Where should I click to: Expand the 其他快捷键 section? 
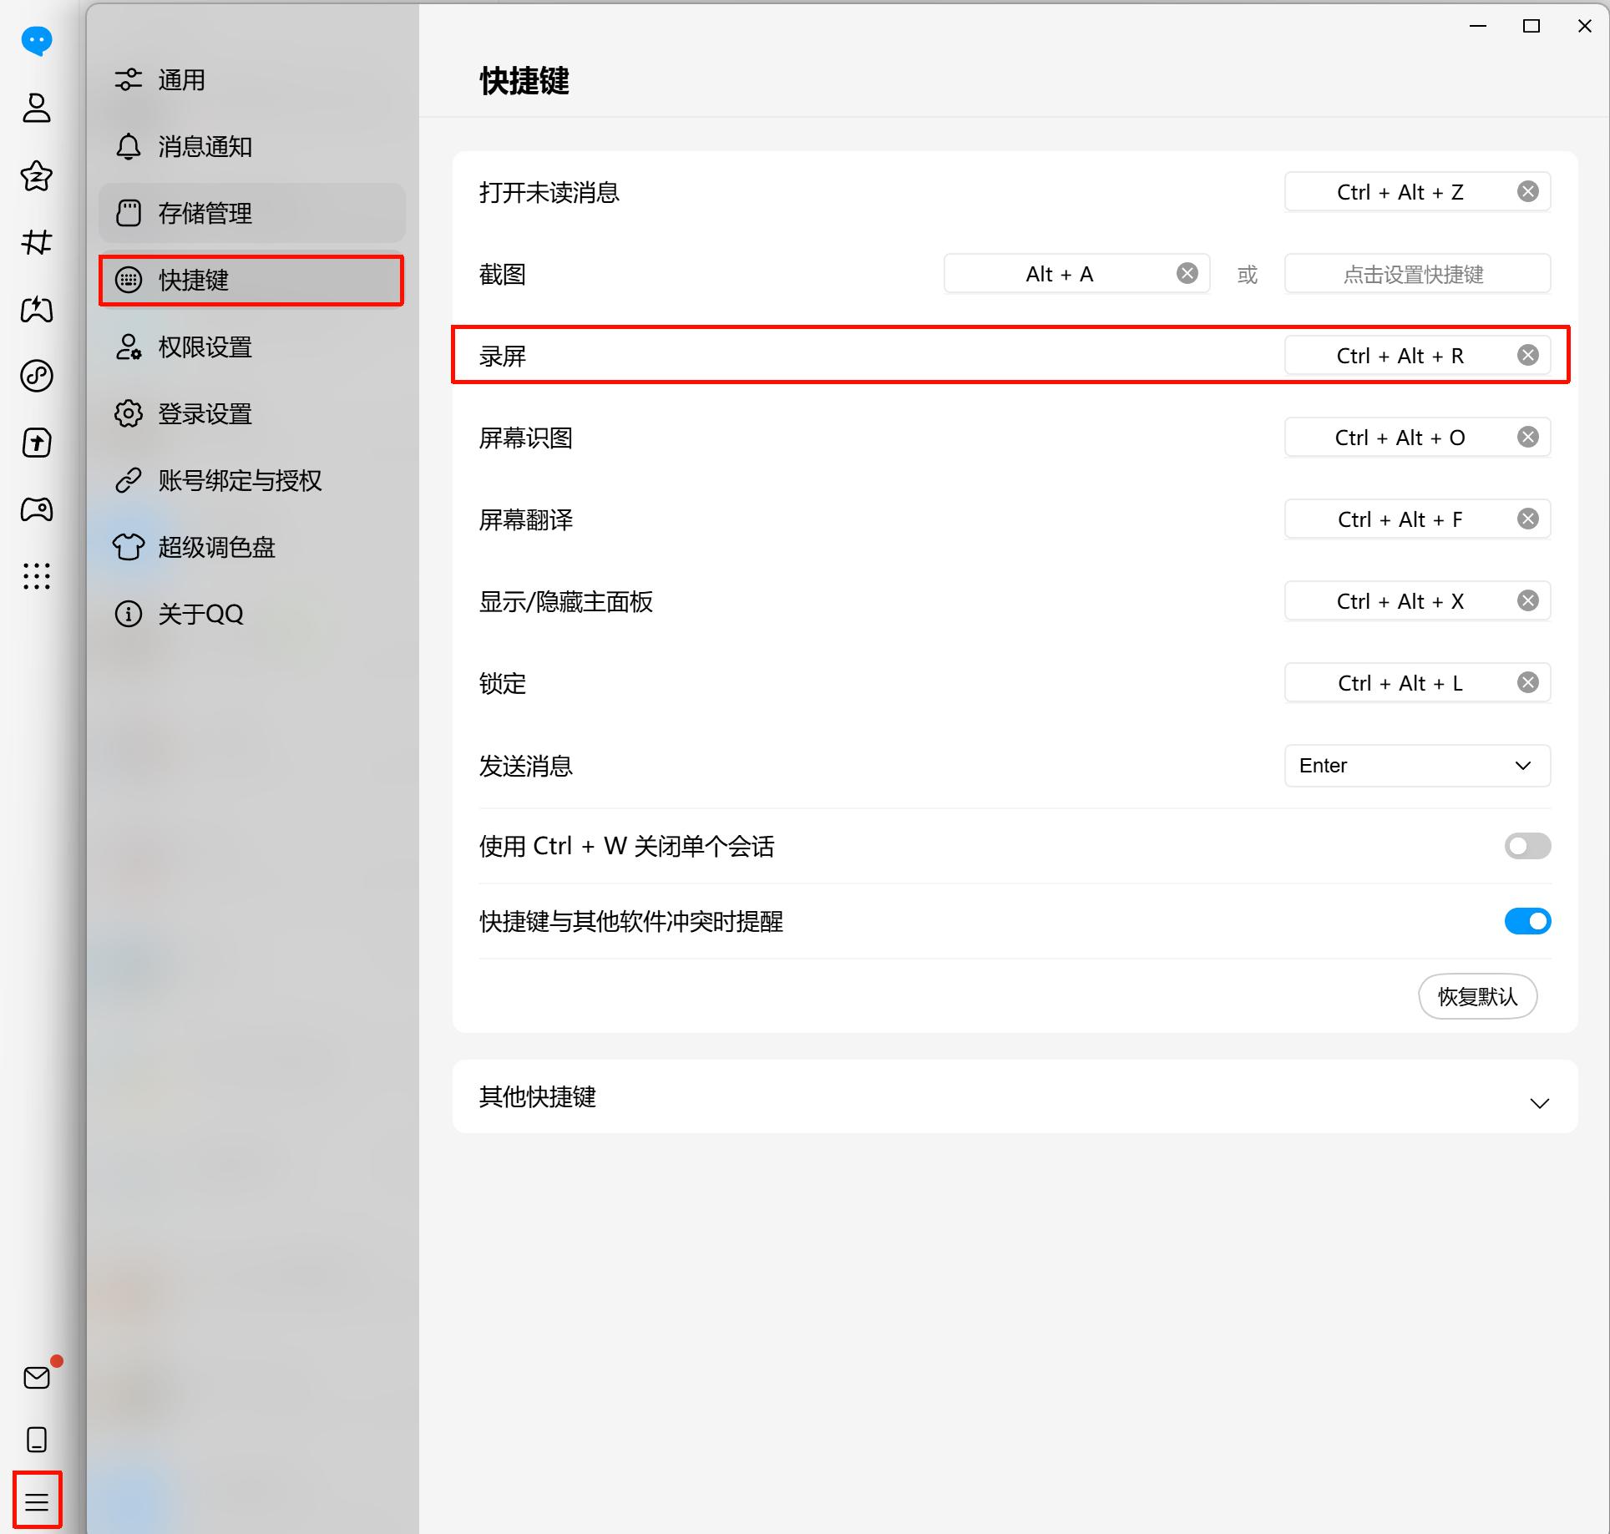coord(1539,1103)
